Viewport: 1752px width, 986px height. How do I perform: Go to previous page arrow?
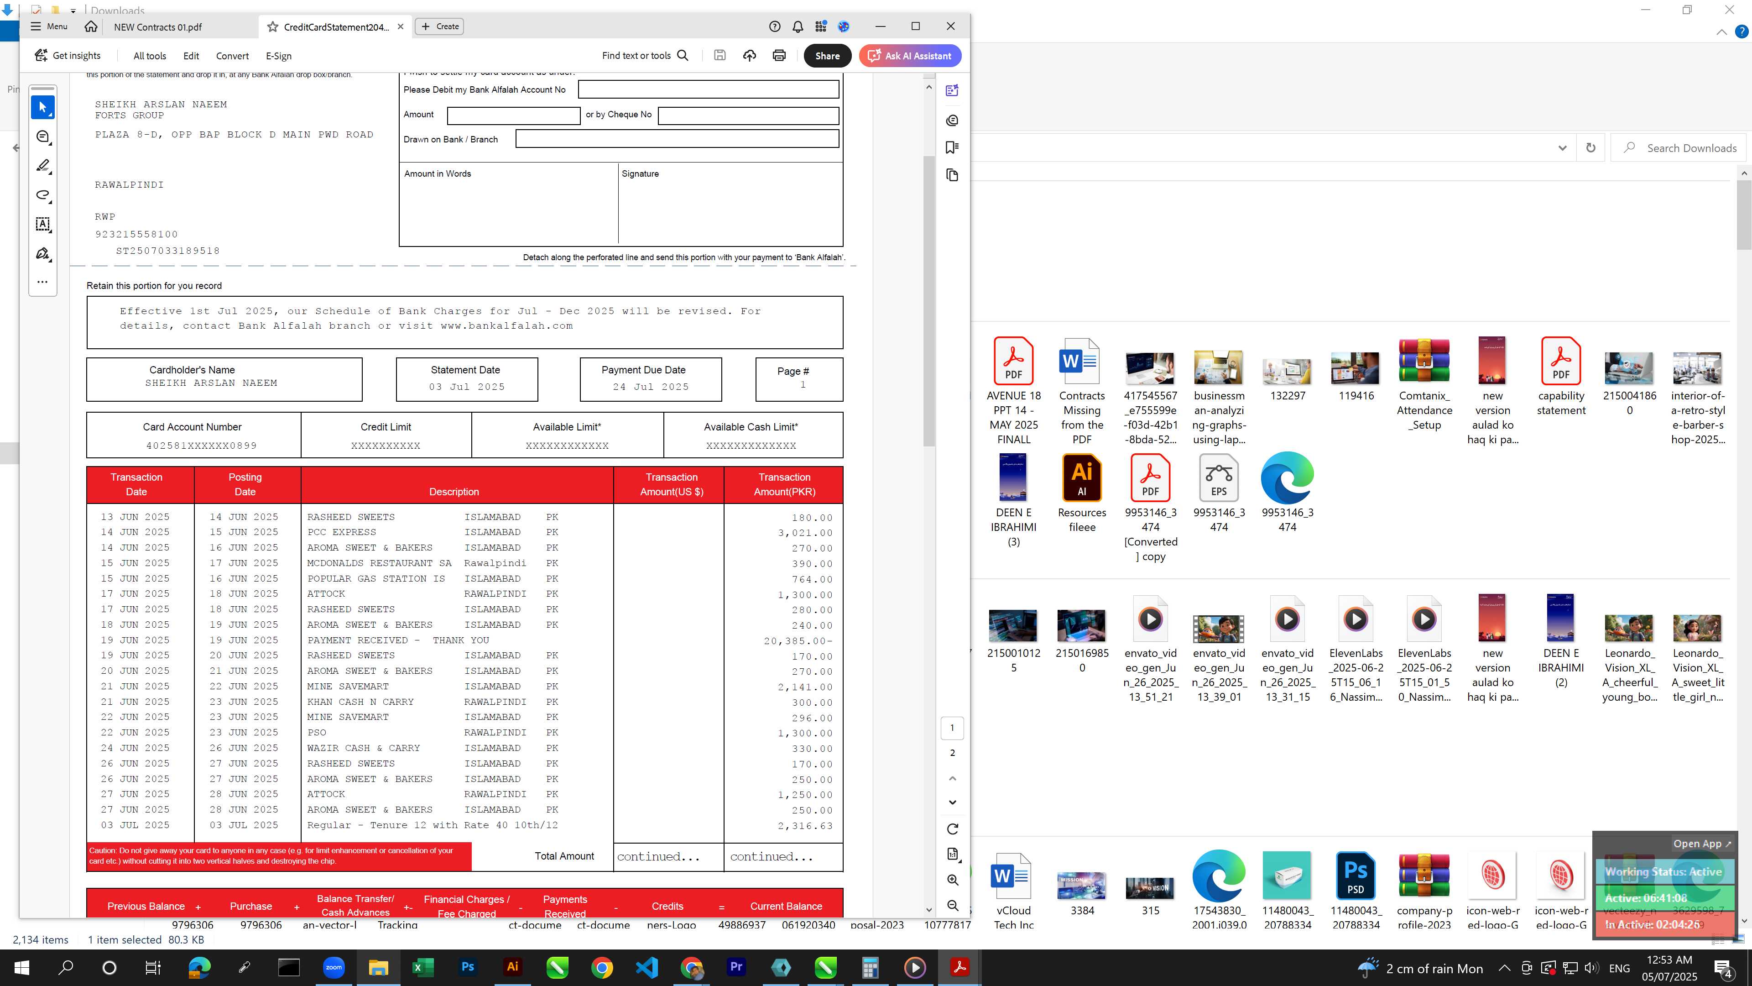pos(952,778)
